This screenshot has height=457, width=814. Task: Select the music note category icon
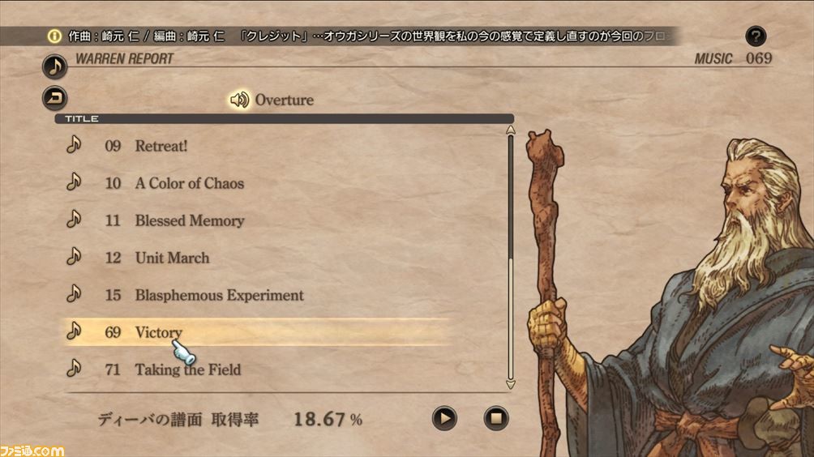pyautogui.click(x=54, y=66)
